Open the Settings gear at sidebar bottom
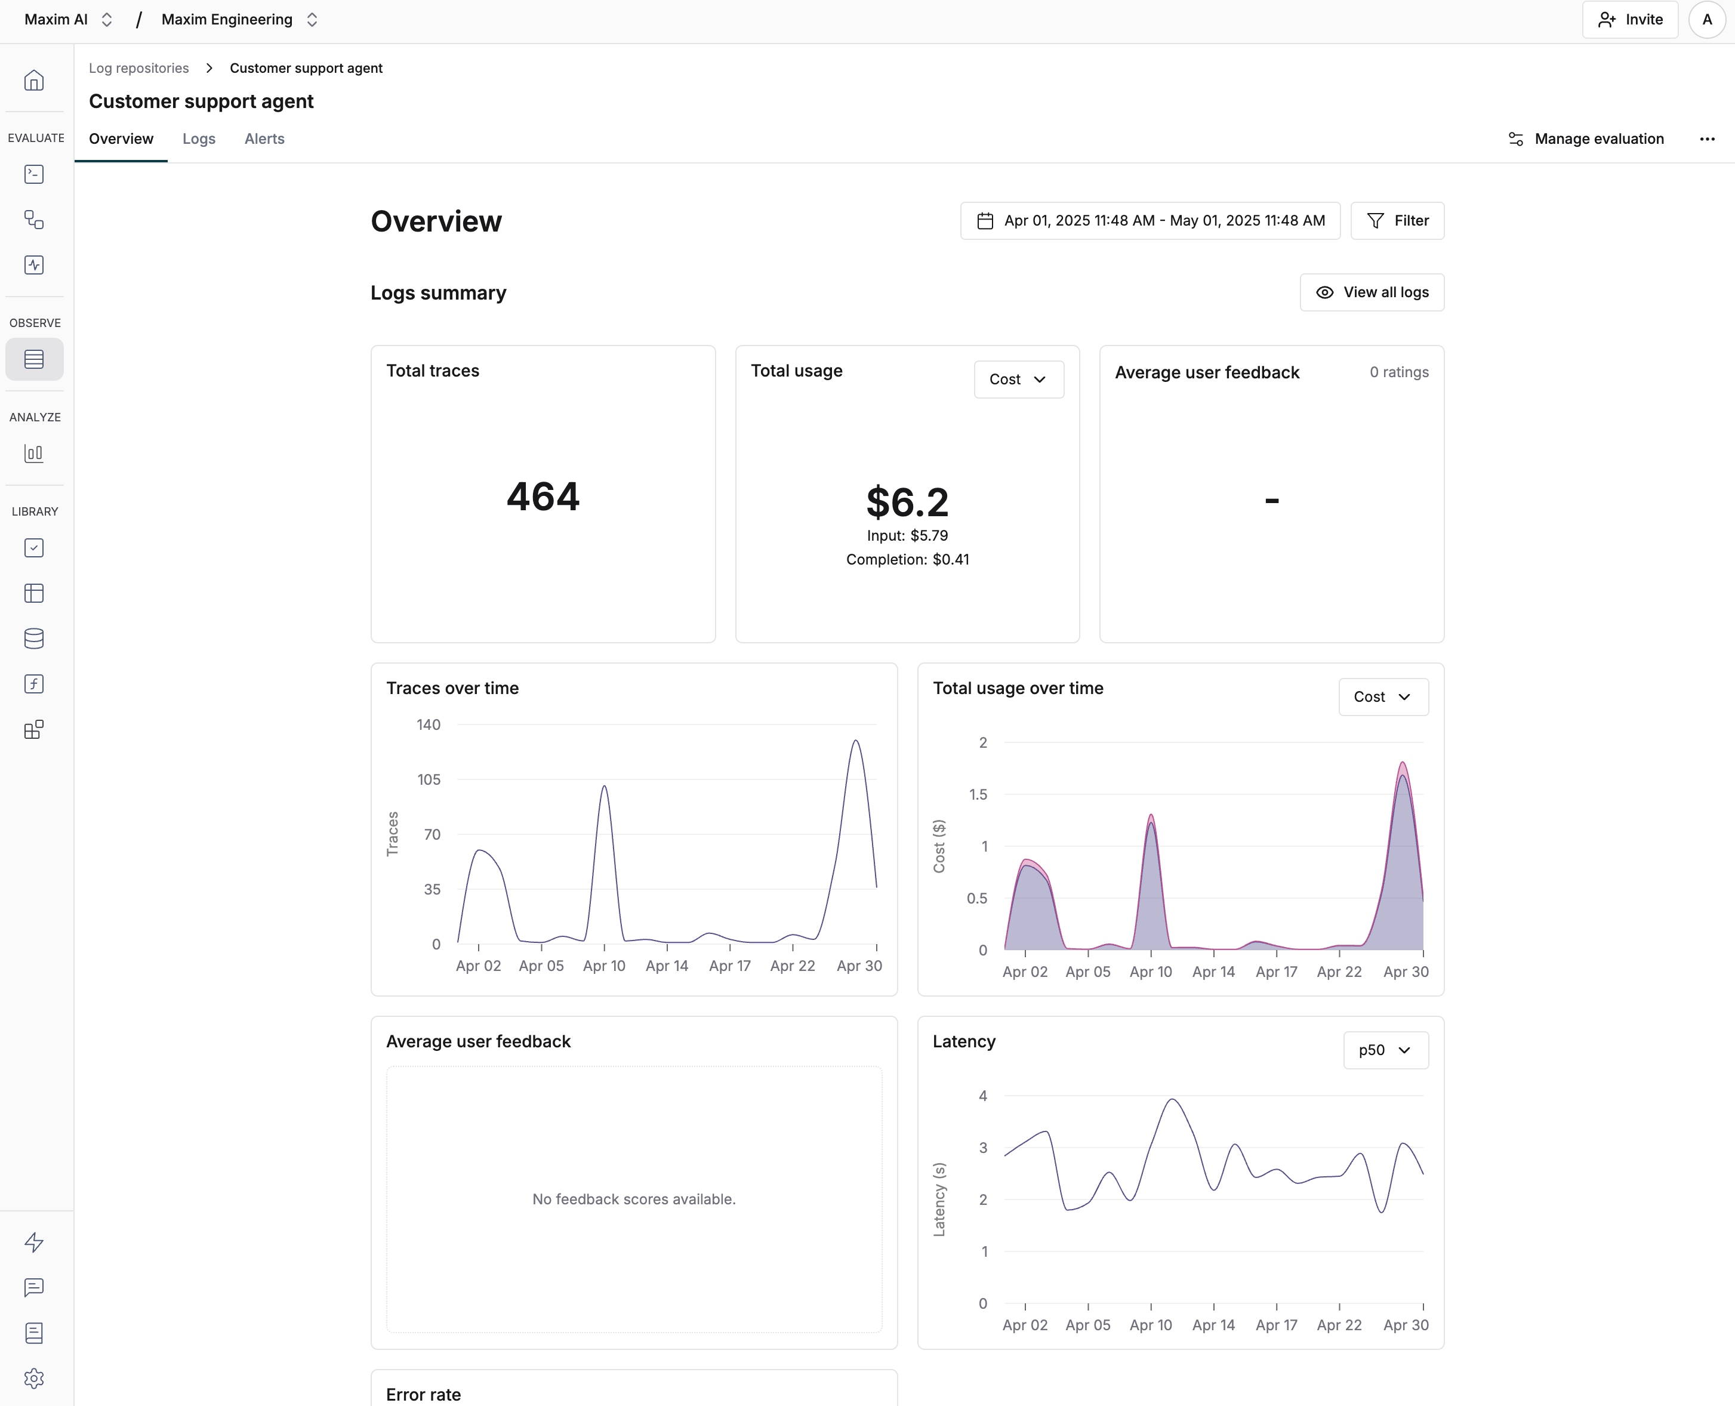This screenshot has width=1735, height=1406. tap(34, 1379)
